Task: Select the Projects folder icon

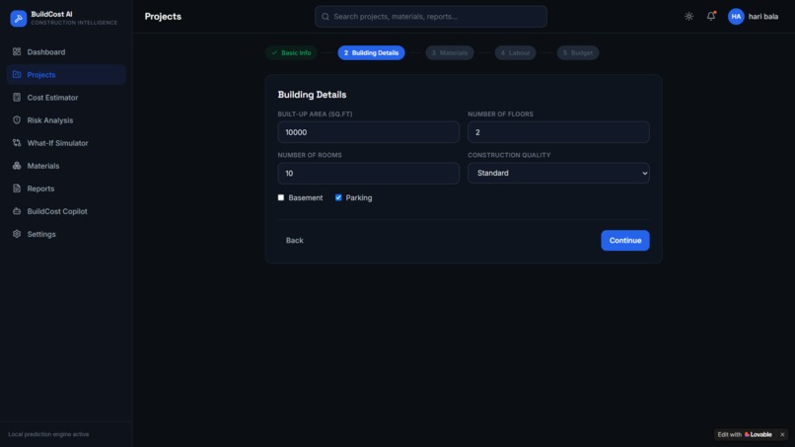Action: (17, 75)
